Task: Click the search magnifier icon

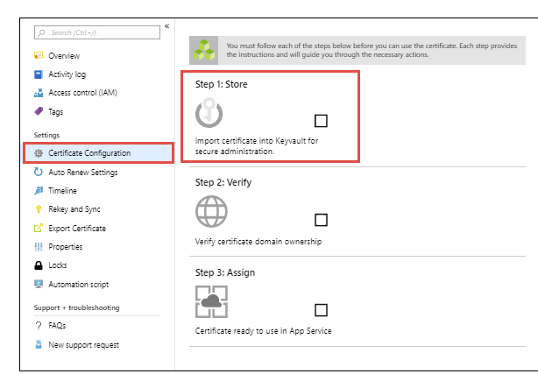Action: tap(41, 32)
